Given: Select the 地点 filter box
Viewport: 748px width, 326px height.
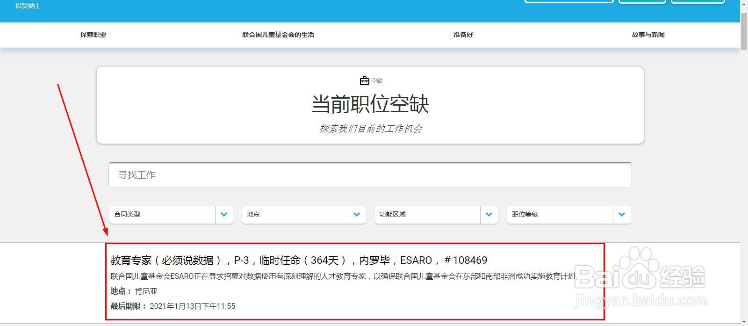Looking at the screenshot, I should [x=304, y=215].
